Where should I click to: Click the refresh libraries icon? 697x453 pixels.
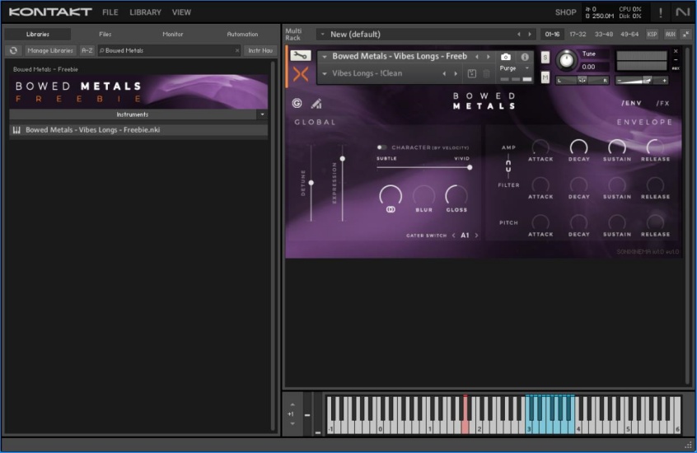pos(13,50)
